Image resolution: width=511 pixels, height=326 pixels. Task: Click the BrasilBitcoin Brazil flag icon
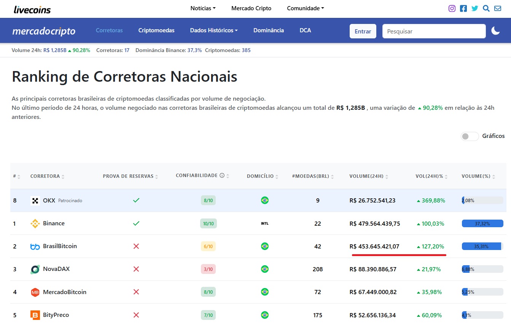[x=265, y=246]
